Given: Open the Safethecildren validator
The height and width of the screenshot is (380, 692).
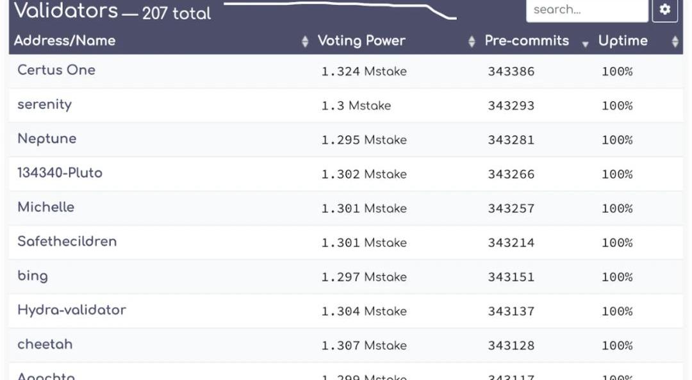Looking at the screenshot, I should pyautogui.click(x=67, y=241).
